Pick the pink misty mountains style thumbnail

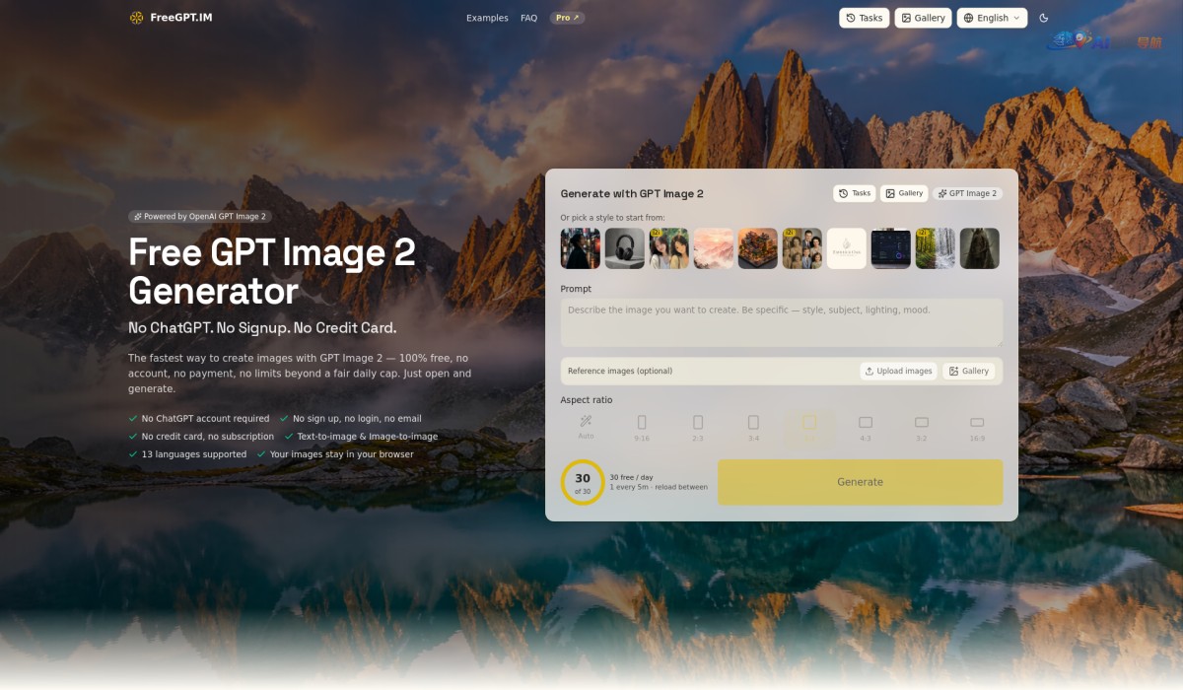(x=714, y=248)
